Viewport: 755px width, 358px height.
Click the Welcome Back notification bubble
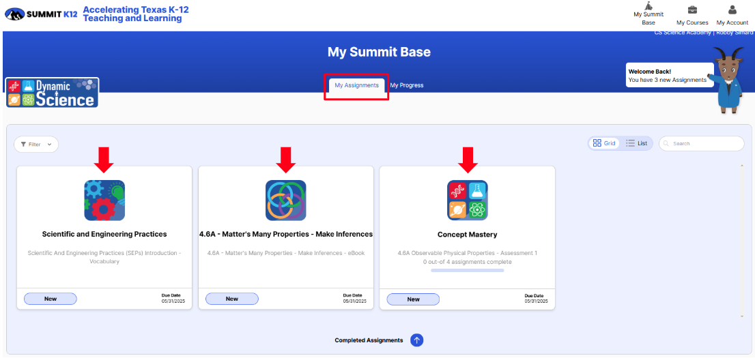click(x=670, y=75)
